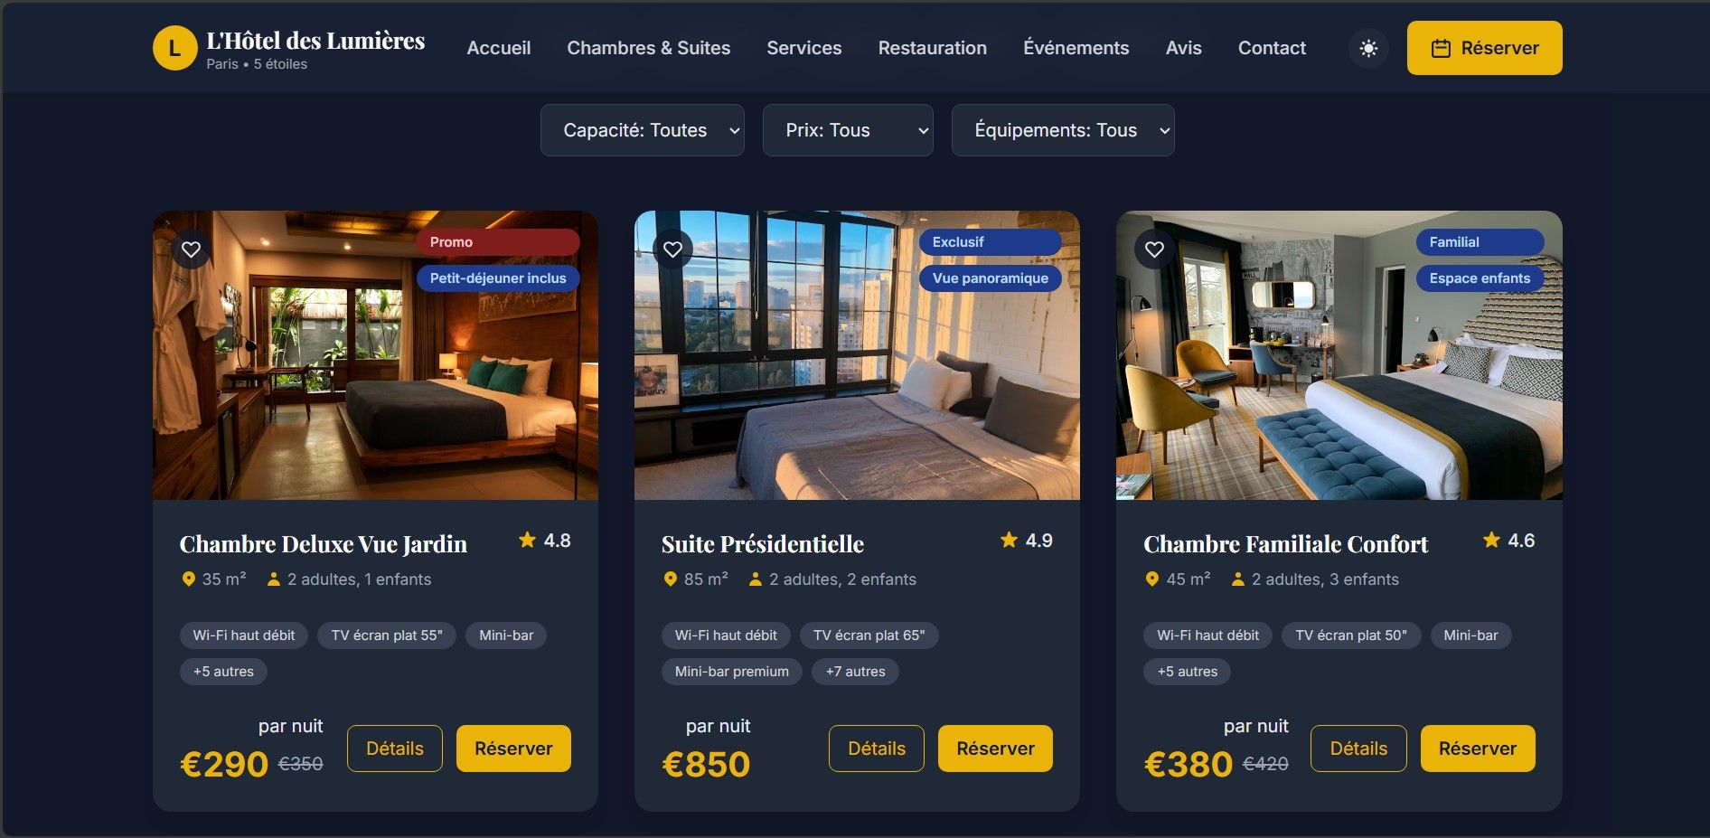Go to Chambres & Suites menu

point(649,48)
